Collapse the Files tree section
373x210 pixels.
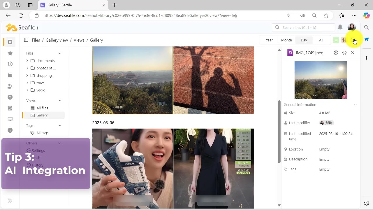60,53
